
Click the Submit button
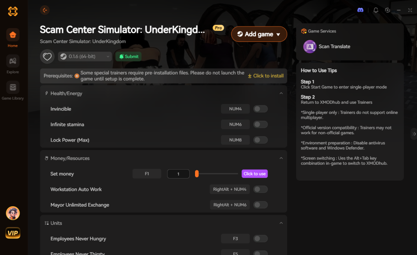129,56
